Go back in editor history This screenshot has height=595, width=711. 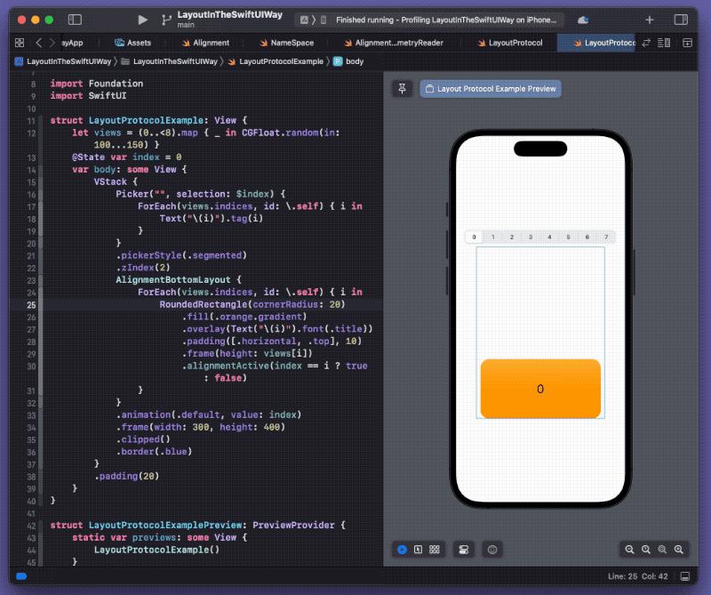pyautogui.click(x=38, y=43)
